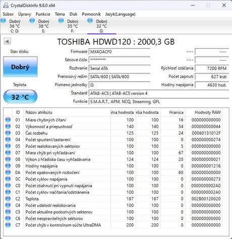This screenshot has width=232, height=239.
Task: Click status orb for Počet aktuálne podozrivých sektorov
Action: pos(8,212)
